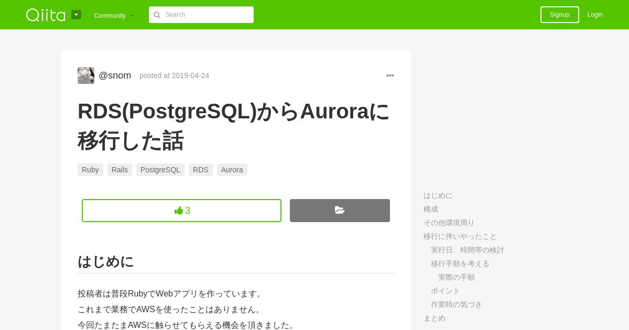Jump to はじめに in the table of contents

(438, 195)
